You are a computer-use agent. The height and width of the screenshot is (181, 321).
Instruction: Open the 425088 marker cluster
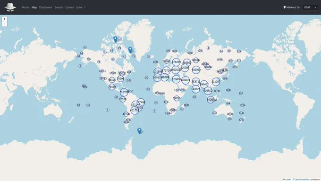click(x=185, y=68)
